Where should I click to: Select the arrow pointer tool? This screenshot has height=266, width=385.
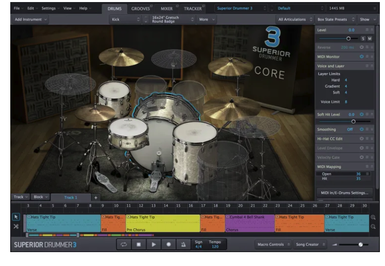16,217
